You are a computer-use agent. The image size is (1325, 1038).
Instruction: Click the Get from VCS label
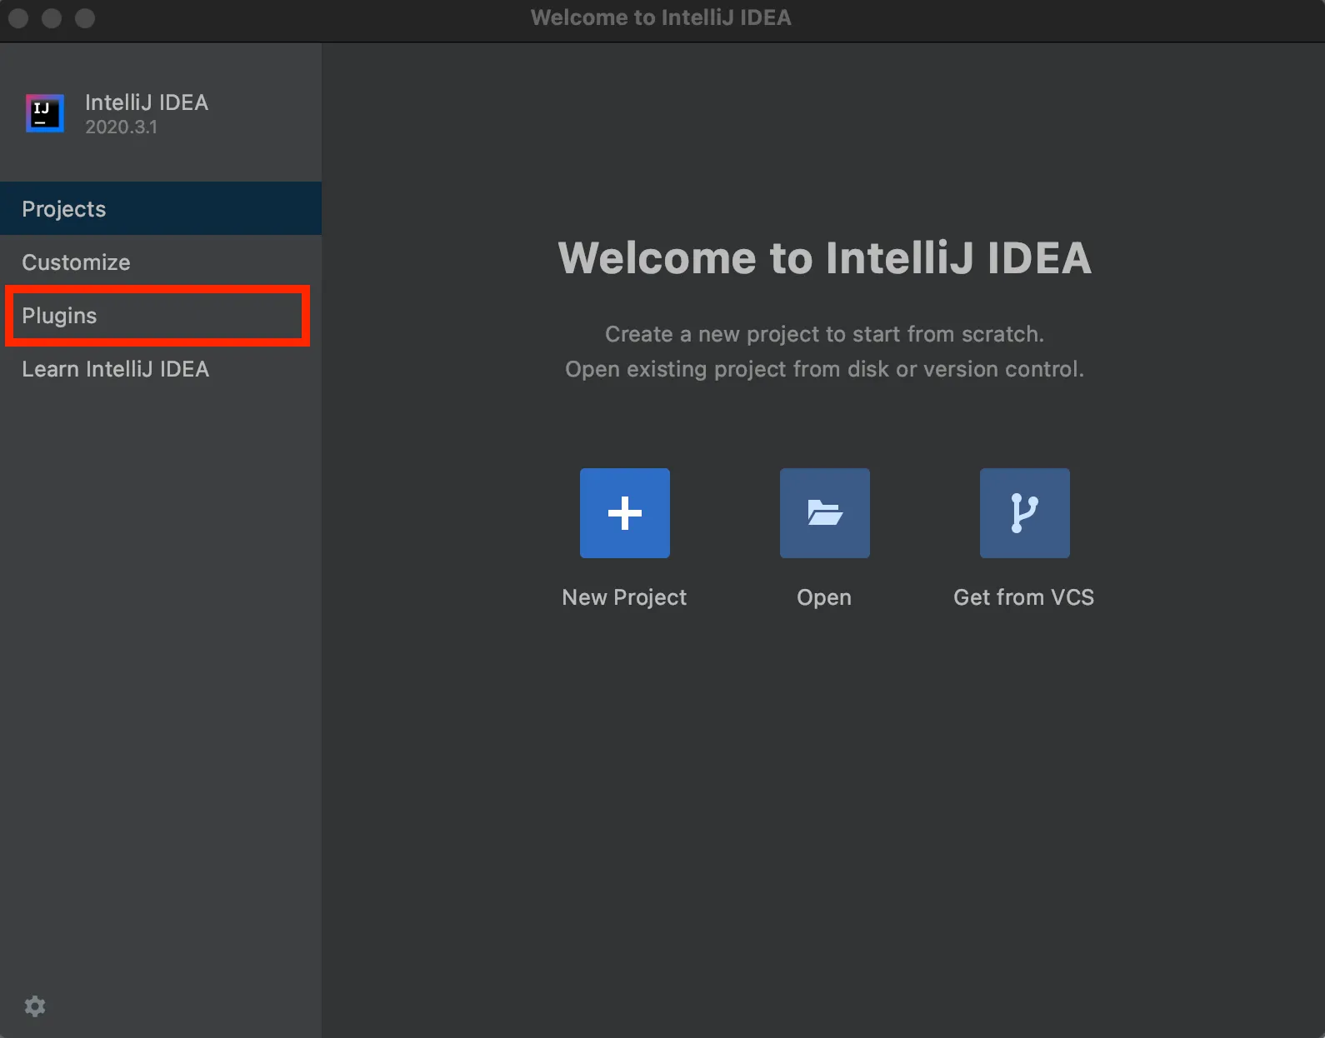point(1024,597)
